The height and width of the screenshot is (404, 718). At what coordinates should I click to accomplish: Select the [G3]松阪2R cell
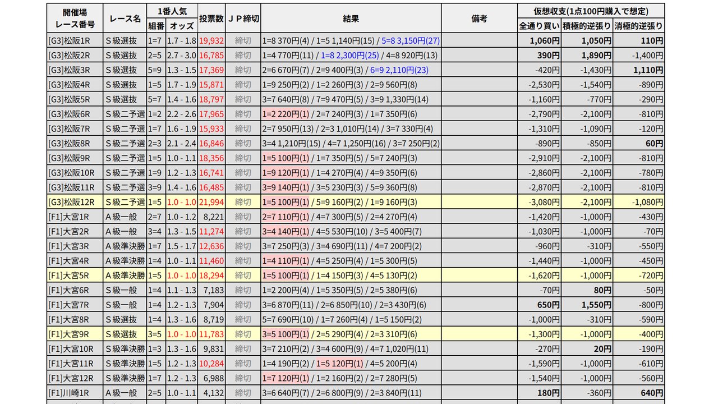pyautogui.click(x=75, y=55)
